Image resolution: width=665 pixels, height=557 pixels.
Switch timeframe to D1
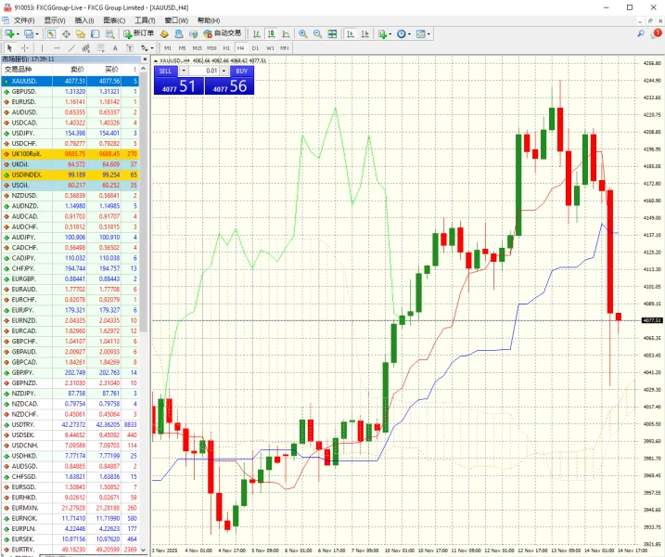click(x=255, y=48)
